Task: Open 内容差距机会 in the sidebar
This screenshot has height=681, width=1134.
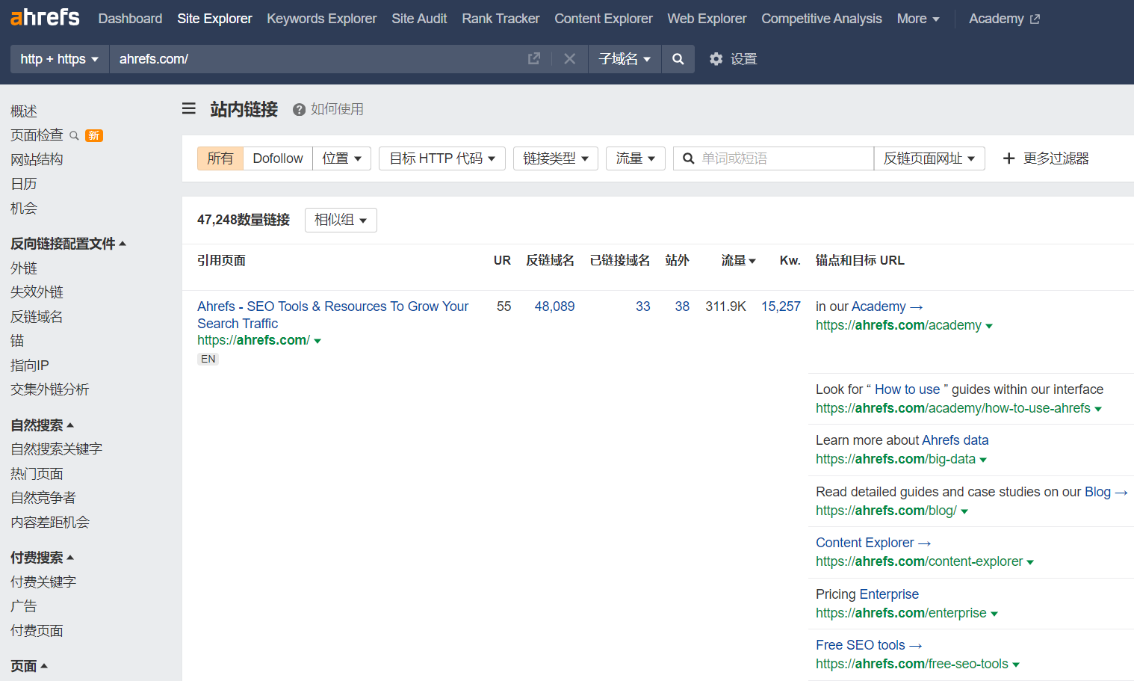Action: (50, 523)
